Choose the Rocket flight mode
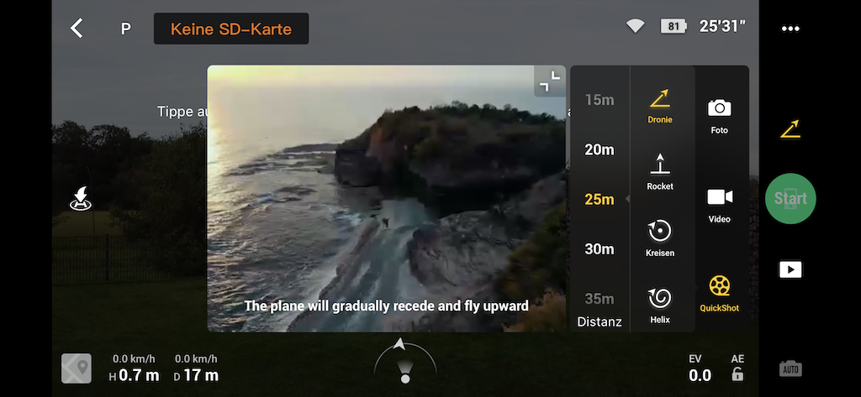This screenshot has width=861, height=397. coord(659,172)
